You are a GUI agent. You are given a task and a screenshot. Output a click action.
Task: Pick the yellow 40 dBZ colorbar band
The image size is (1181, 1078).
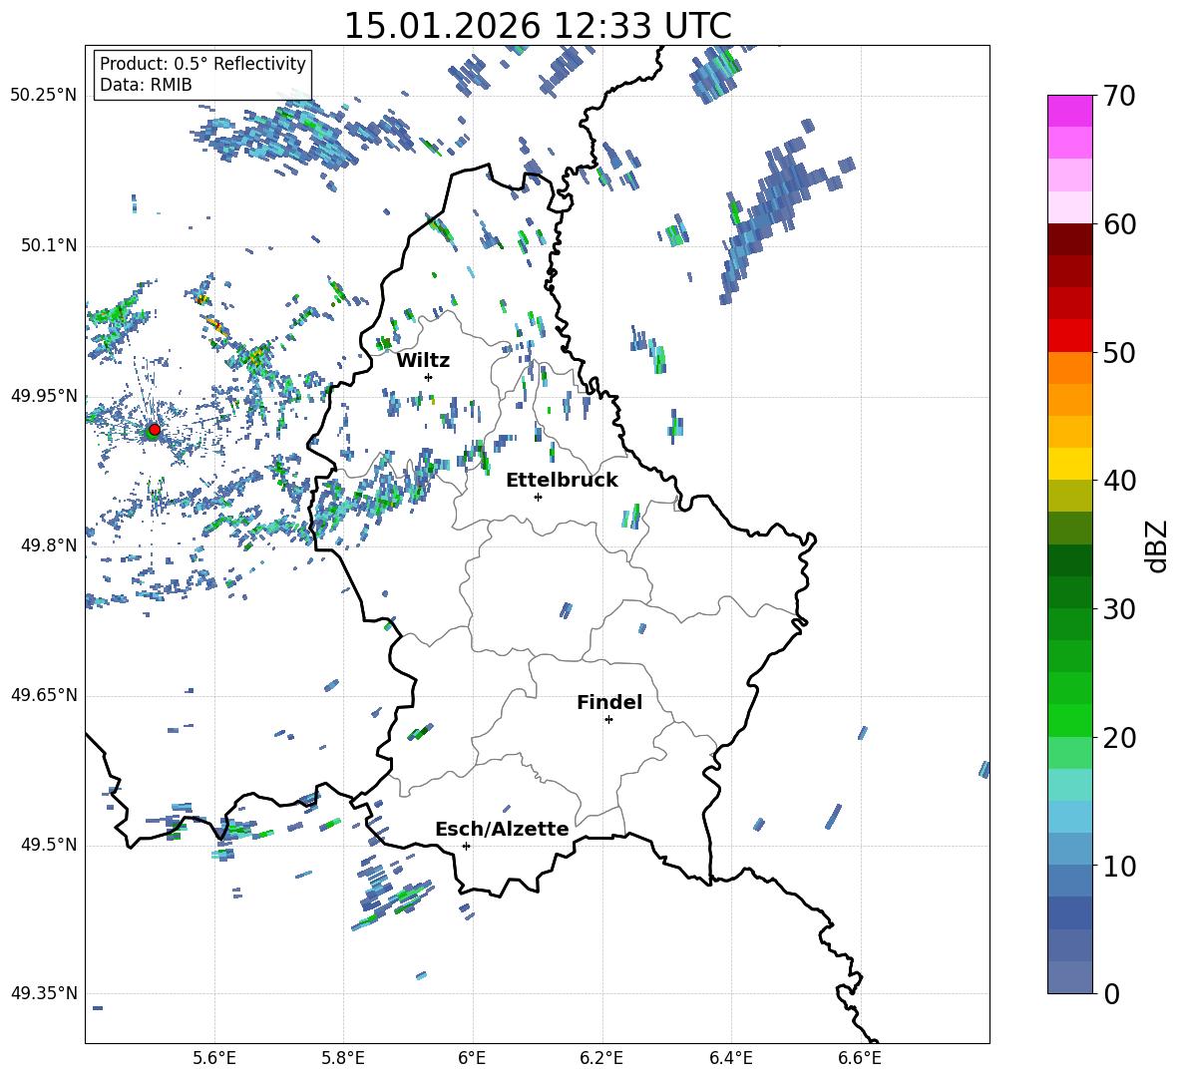point(1069,464)
